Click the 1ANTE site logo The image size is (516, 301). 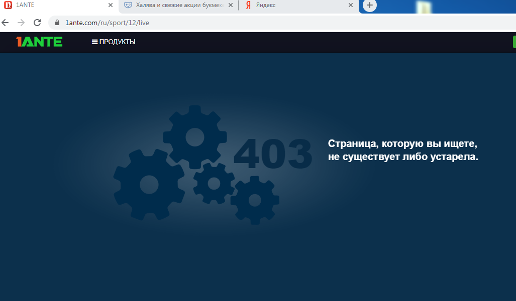tap(39, 42)
